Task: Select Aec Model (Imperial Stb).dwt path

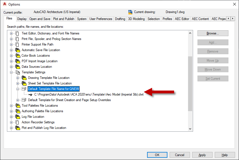Action: click(89, 94)
